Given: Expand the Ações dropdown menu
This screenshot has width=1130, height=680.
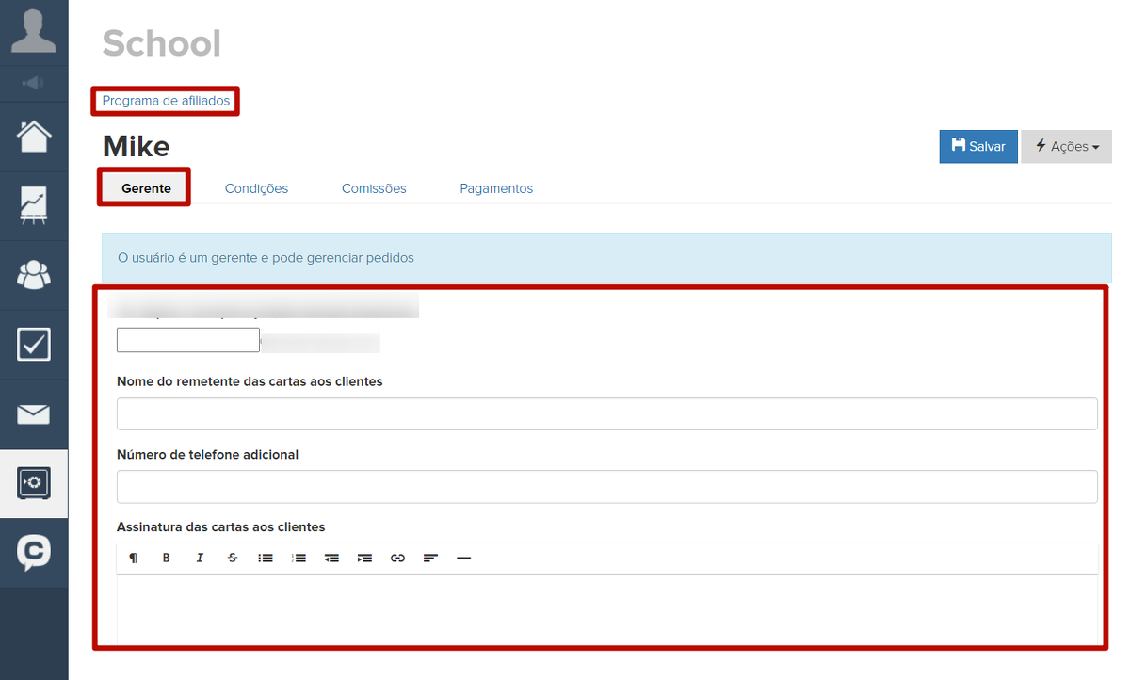Looking at the screenshot, I should tap(1066, 146).
